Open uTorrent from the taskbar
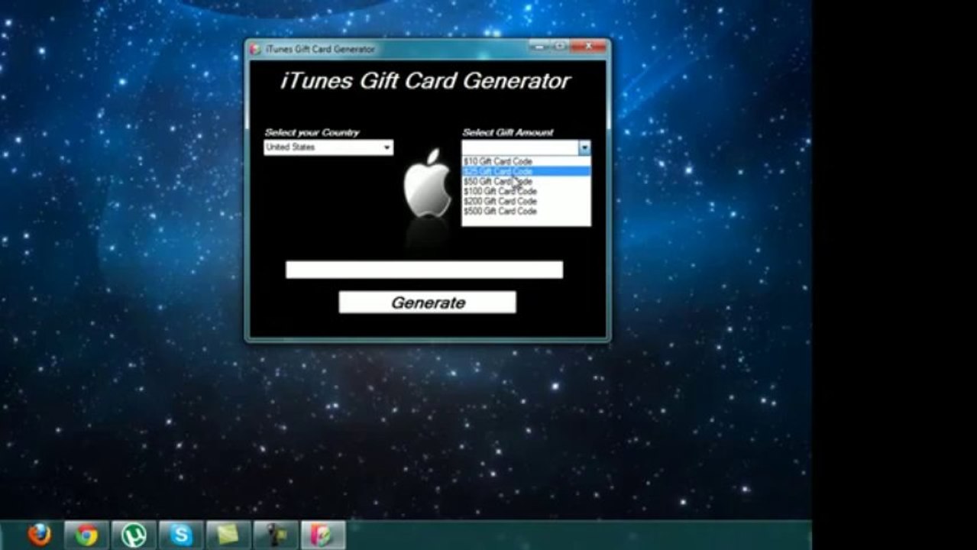 pos(134,535)
